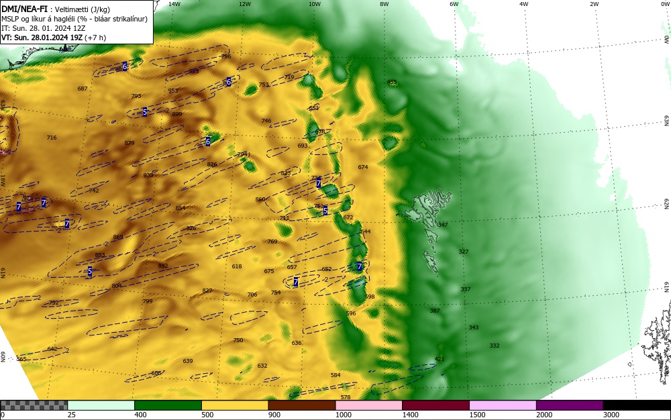
Task: Click the map value '750'
Action: click(x=238, y=340)
